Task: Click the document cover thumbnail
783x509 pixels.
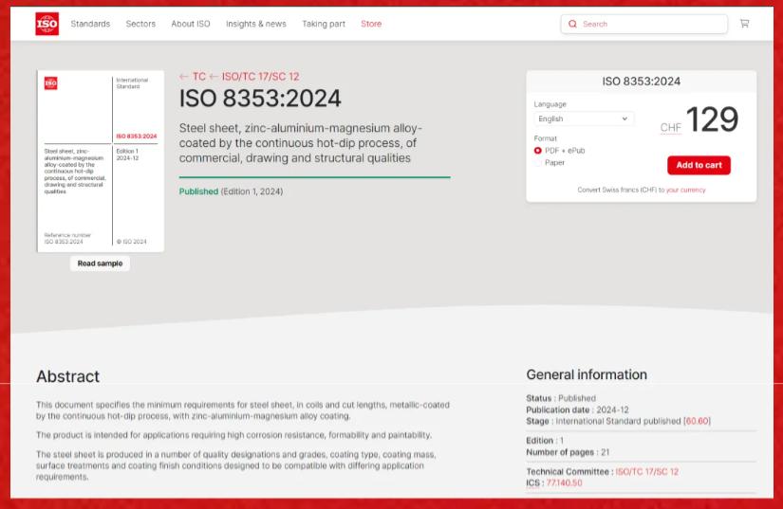Action: coord(101,161)
